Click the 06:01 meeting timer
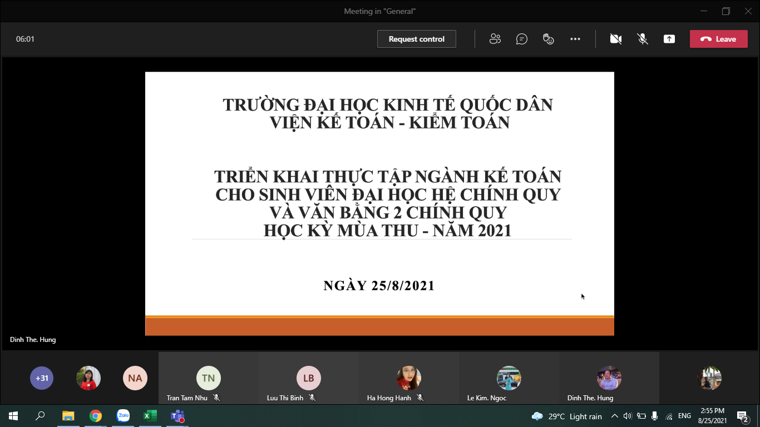 click(x=25, y=39)
